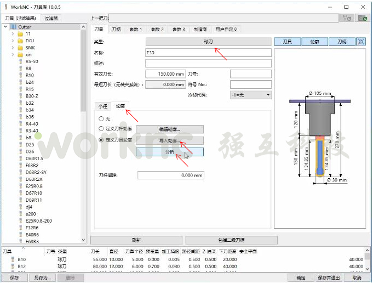
Task: Click the 编辑轮廓 button
Action: (x=170, y=129)
